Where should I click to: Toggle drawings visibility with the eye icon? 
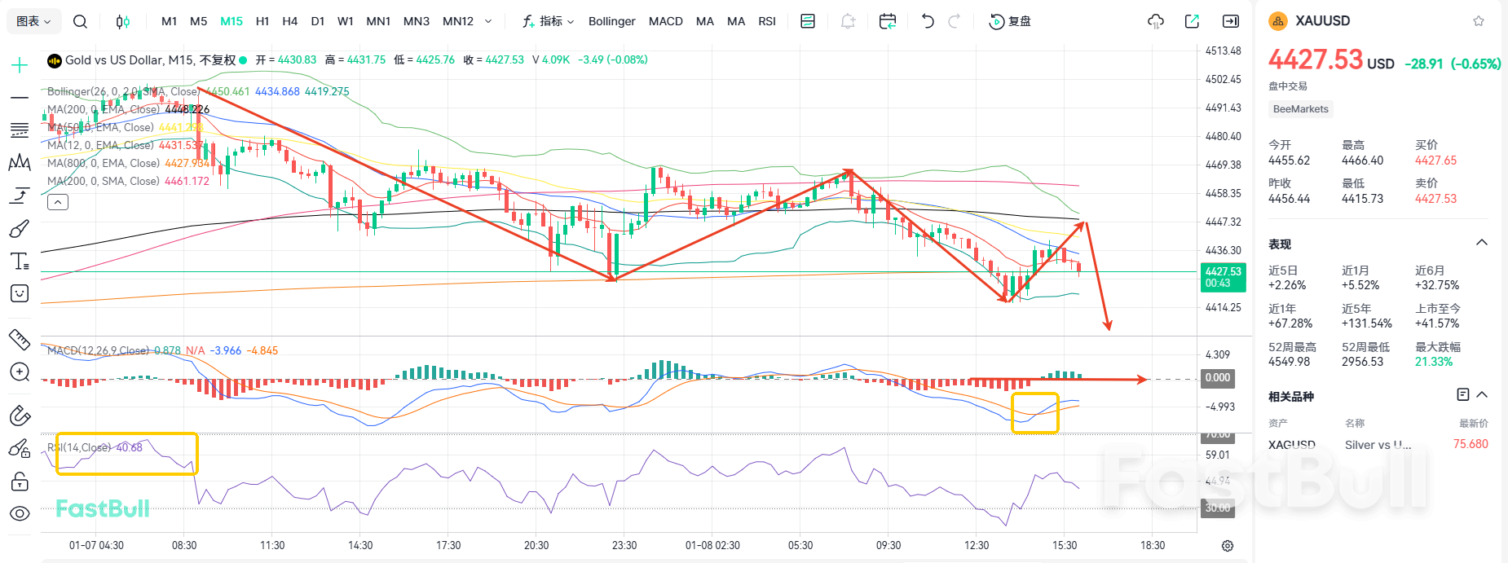tap(20, 513)
